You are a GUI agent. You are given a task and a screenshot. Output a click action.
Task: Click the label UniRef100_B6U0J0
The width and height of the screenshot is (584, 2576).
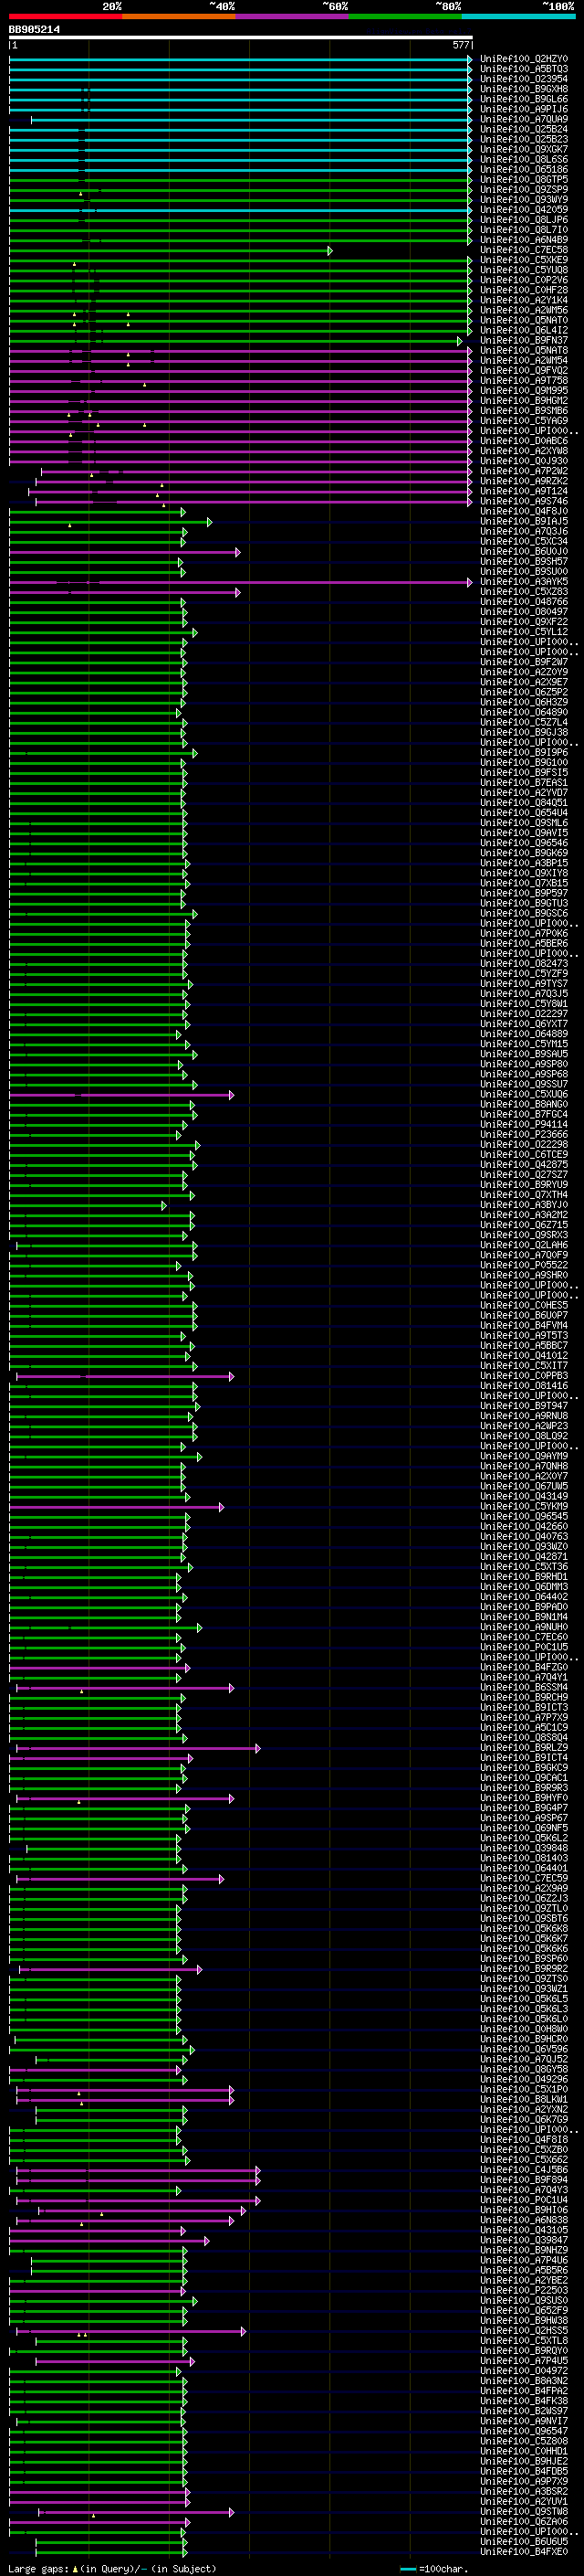[x=524, y=552]
